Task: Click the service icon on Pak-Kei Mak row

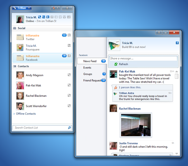Action: [x=69, y=85]
